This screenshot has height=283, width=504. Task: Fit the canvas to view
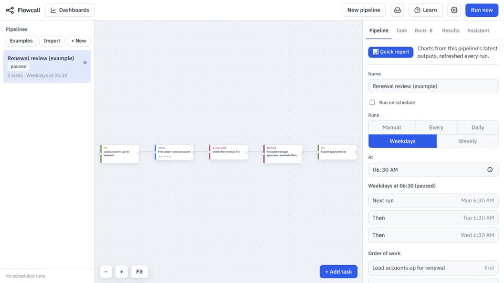pyautogui.click(x=139, y=272)
